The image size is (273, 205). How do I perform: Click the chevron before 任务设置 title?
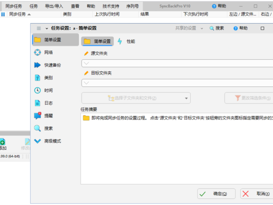47,28
